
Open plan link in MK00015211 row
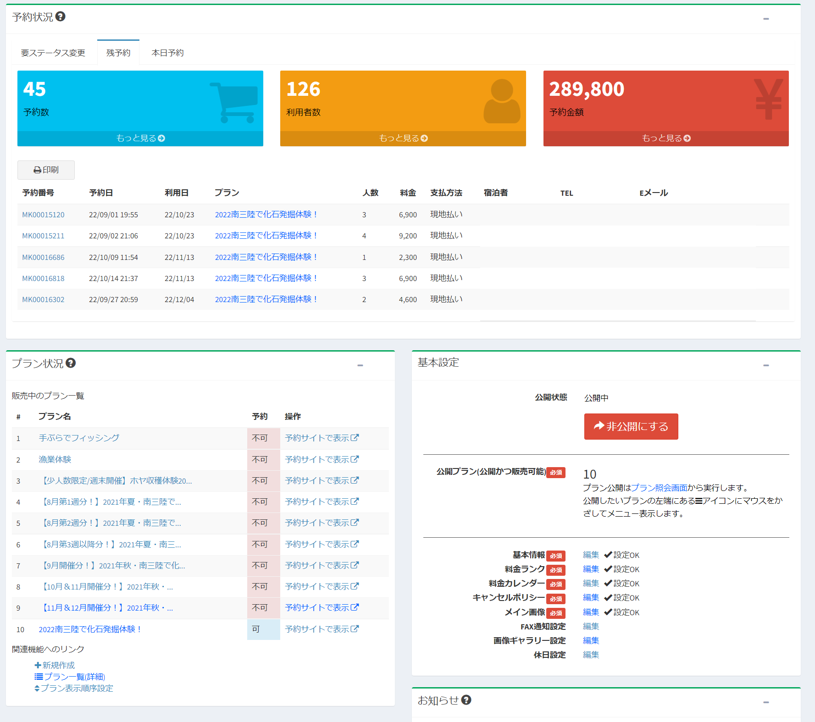[x=266, y=236]
